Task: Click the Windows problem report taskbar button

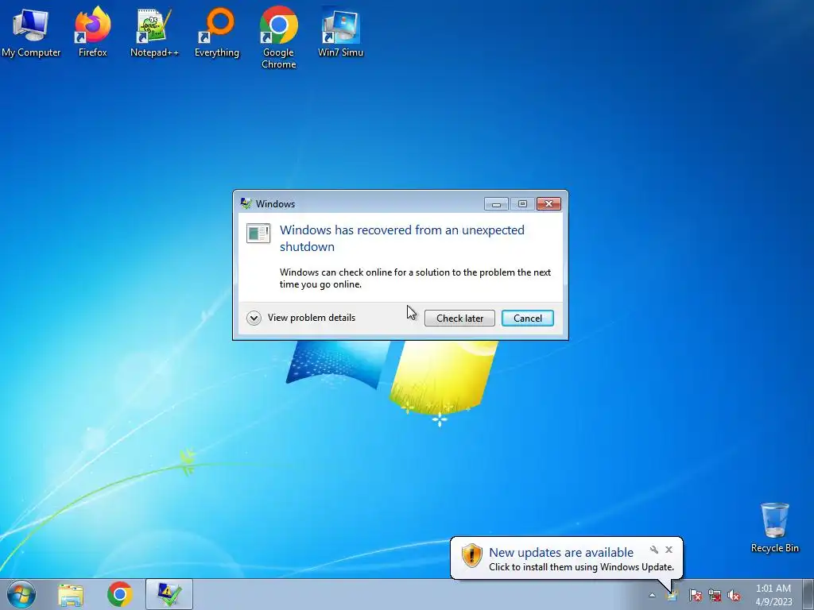Action: pos(169,594)
